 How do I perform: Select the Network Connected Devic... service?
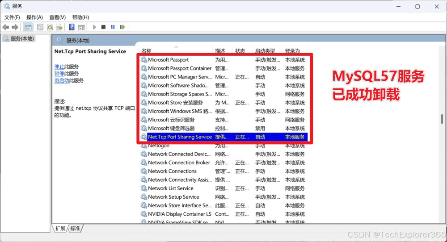179,154
